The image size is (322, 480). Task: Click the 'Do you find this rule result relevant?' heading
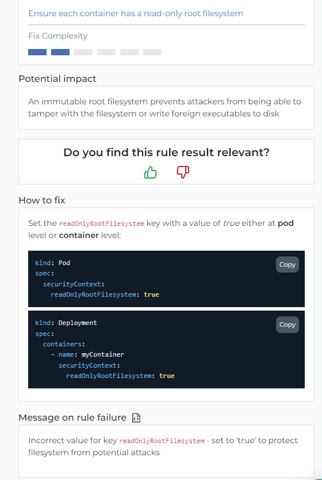point(167,152)
